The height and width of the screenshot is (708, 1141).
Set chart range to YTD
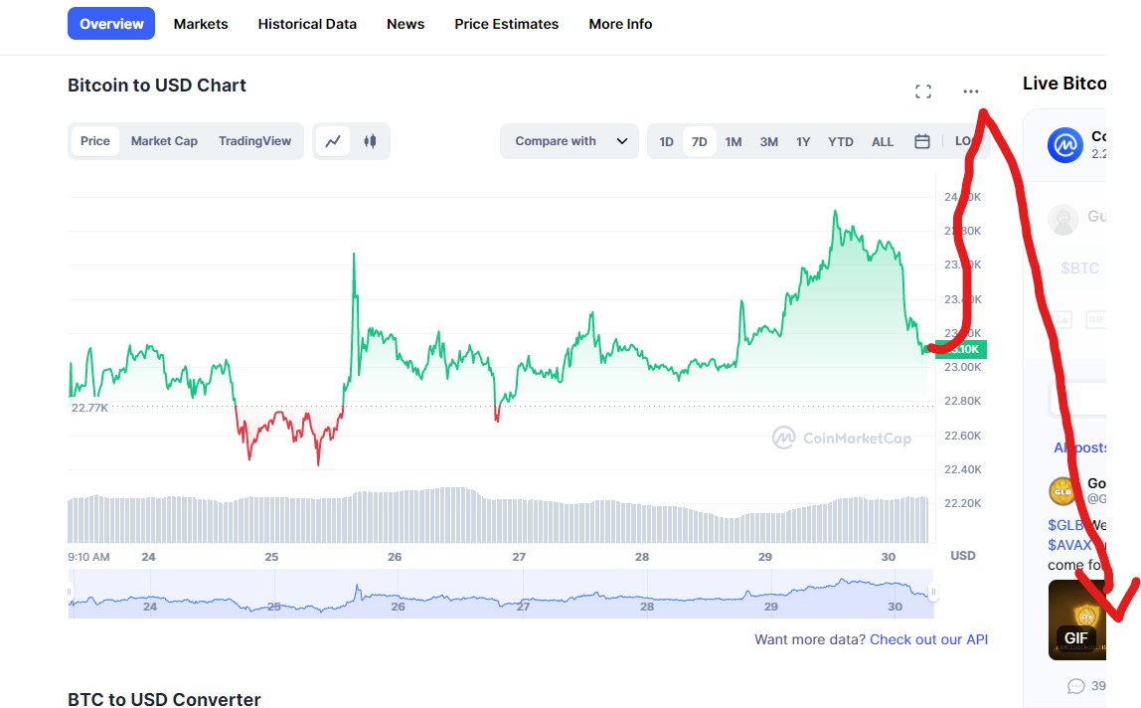pos(841,142)
